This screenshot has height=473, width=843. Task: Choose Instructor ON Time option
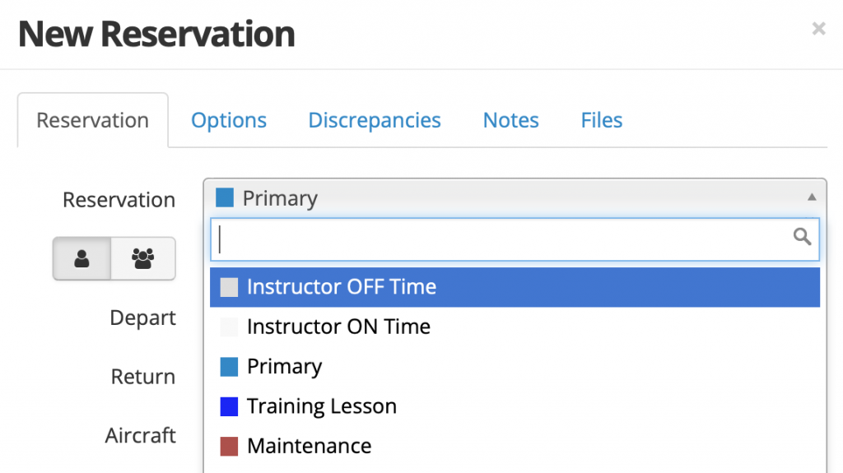click(338, 327)
